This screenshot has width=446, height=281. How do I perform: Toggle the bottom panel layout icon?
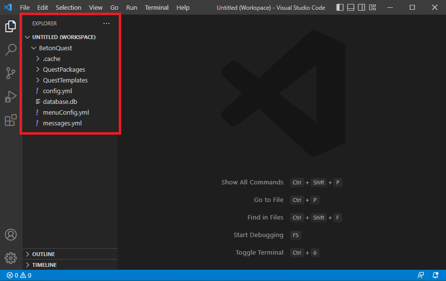point(351,7)
